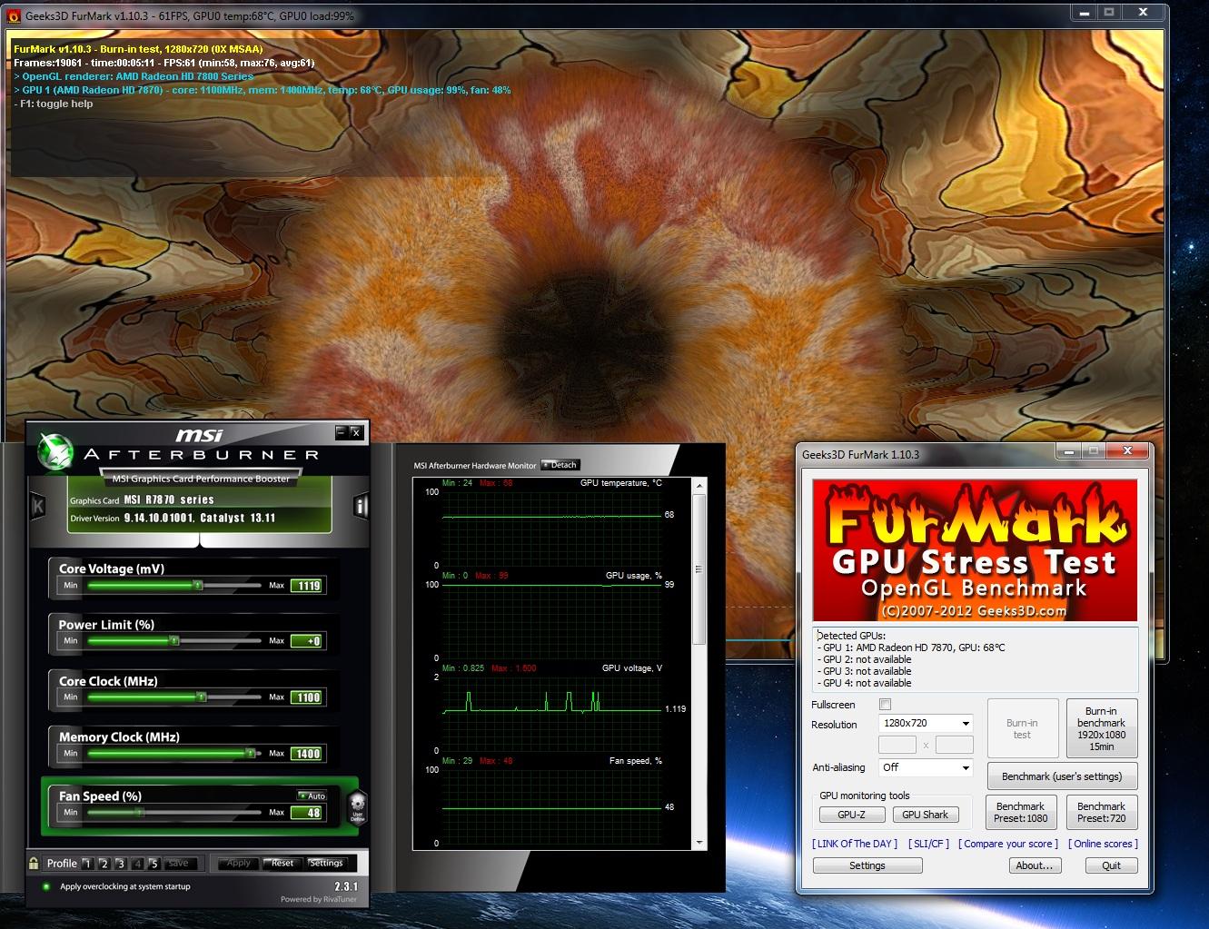Viewport: 1209px width, 929px height.
Task: Open the LINK Of The DAY link
Action: coord(855,844)
